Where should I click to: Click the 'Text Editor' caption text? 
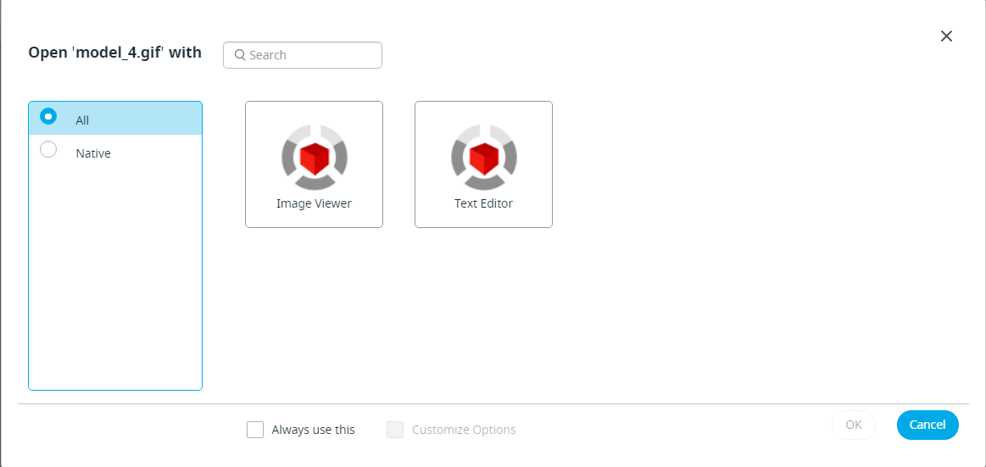point(483,203)
